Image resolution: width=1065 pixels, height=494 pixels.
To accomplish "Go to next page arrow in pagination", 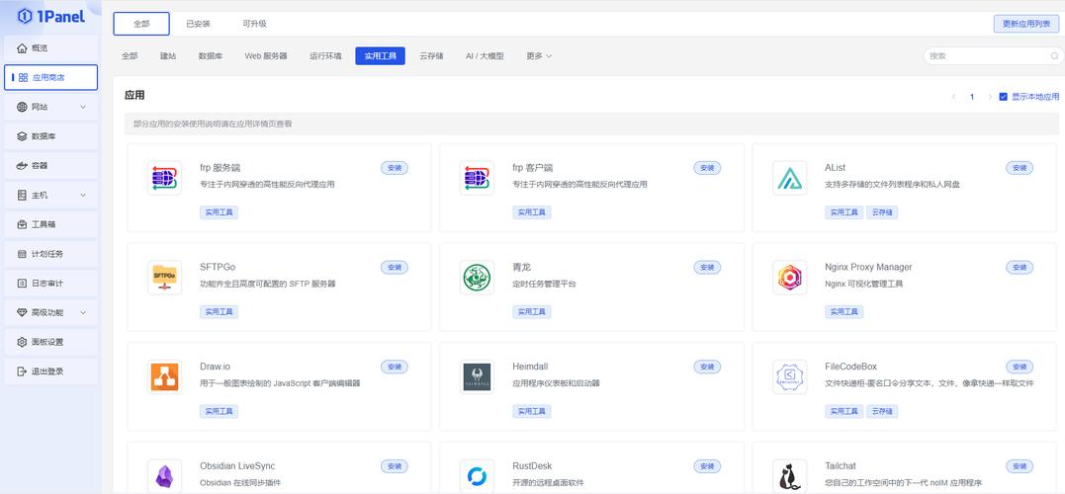I will coord(990,97).
